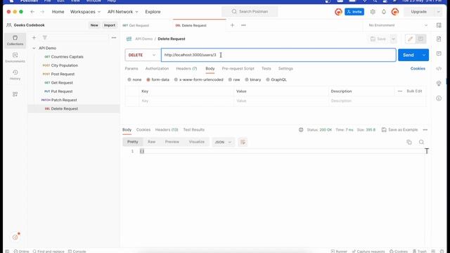This screenshot has height=253, width=450.
Task: Switch to the Headers (7) request tab
Action: pos(186,69)
